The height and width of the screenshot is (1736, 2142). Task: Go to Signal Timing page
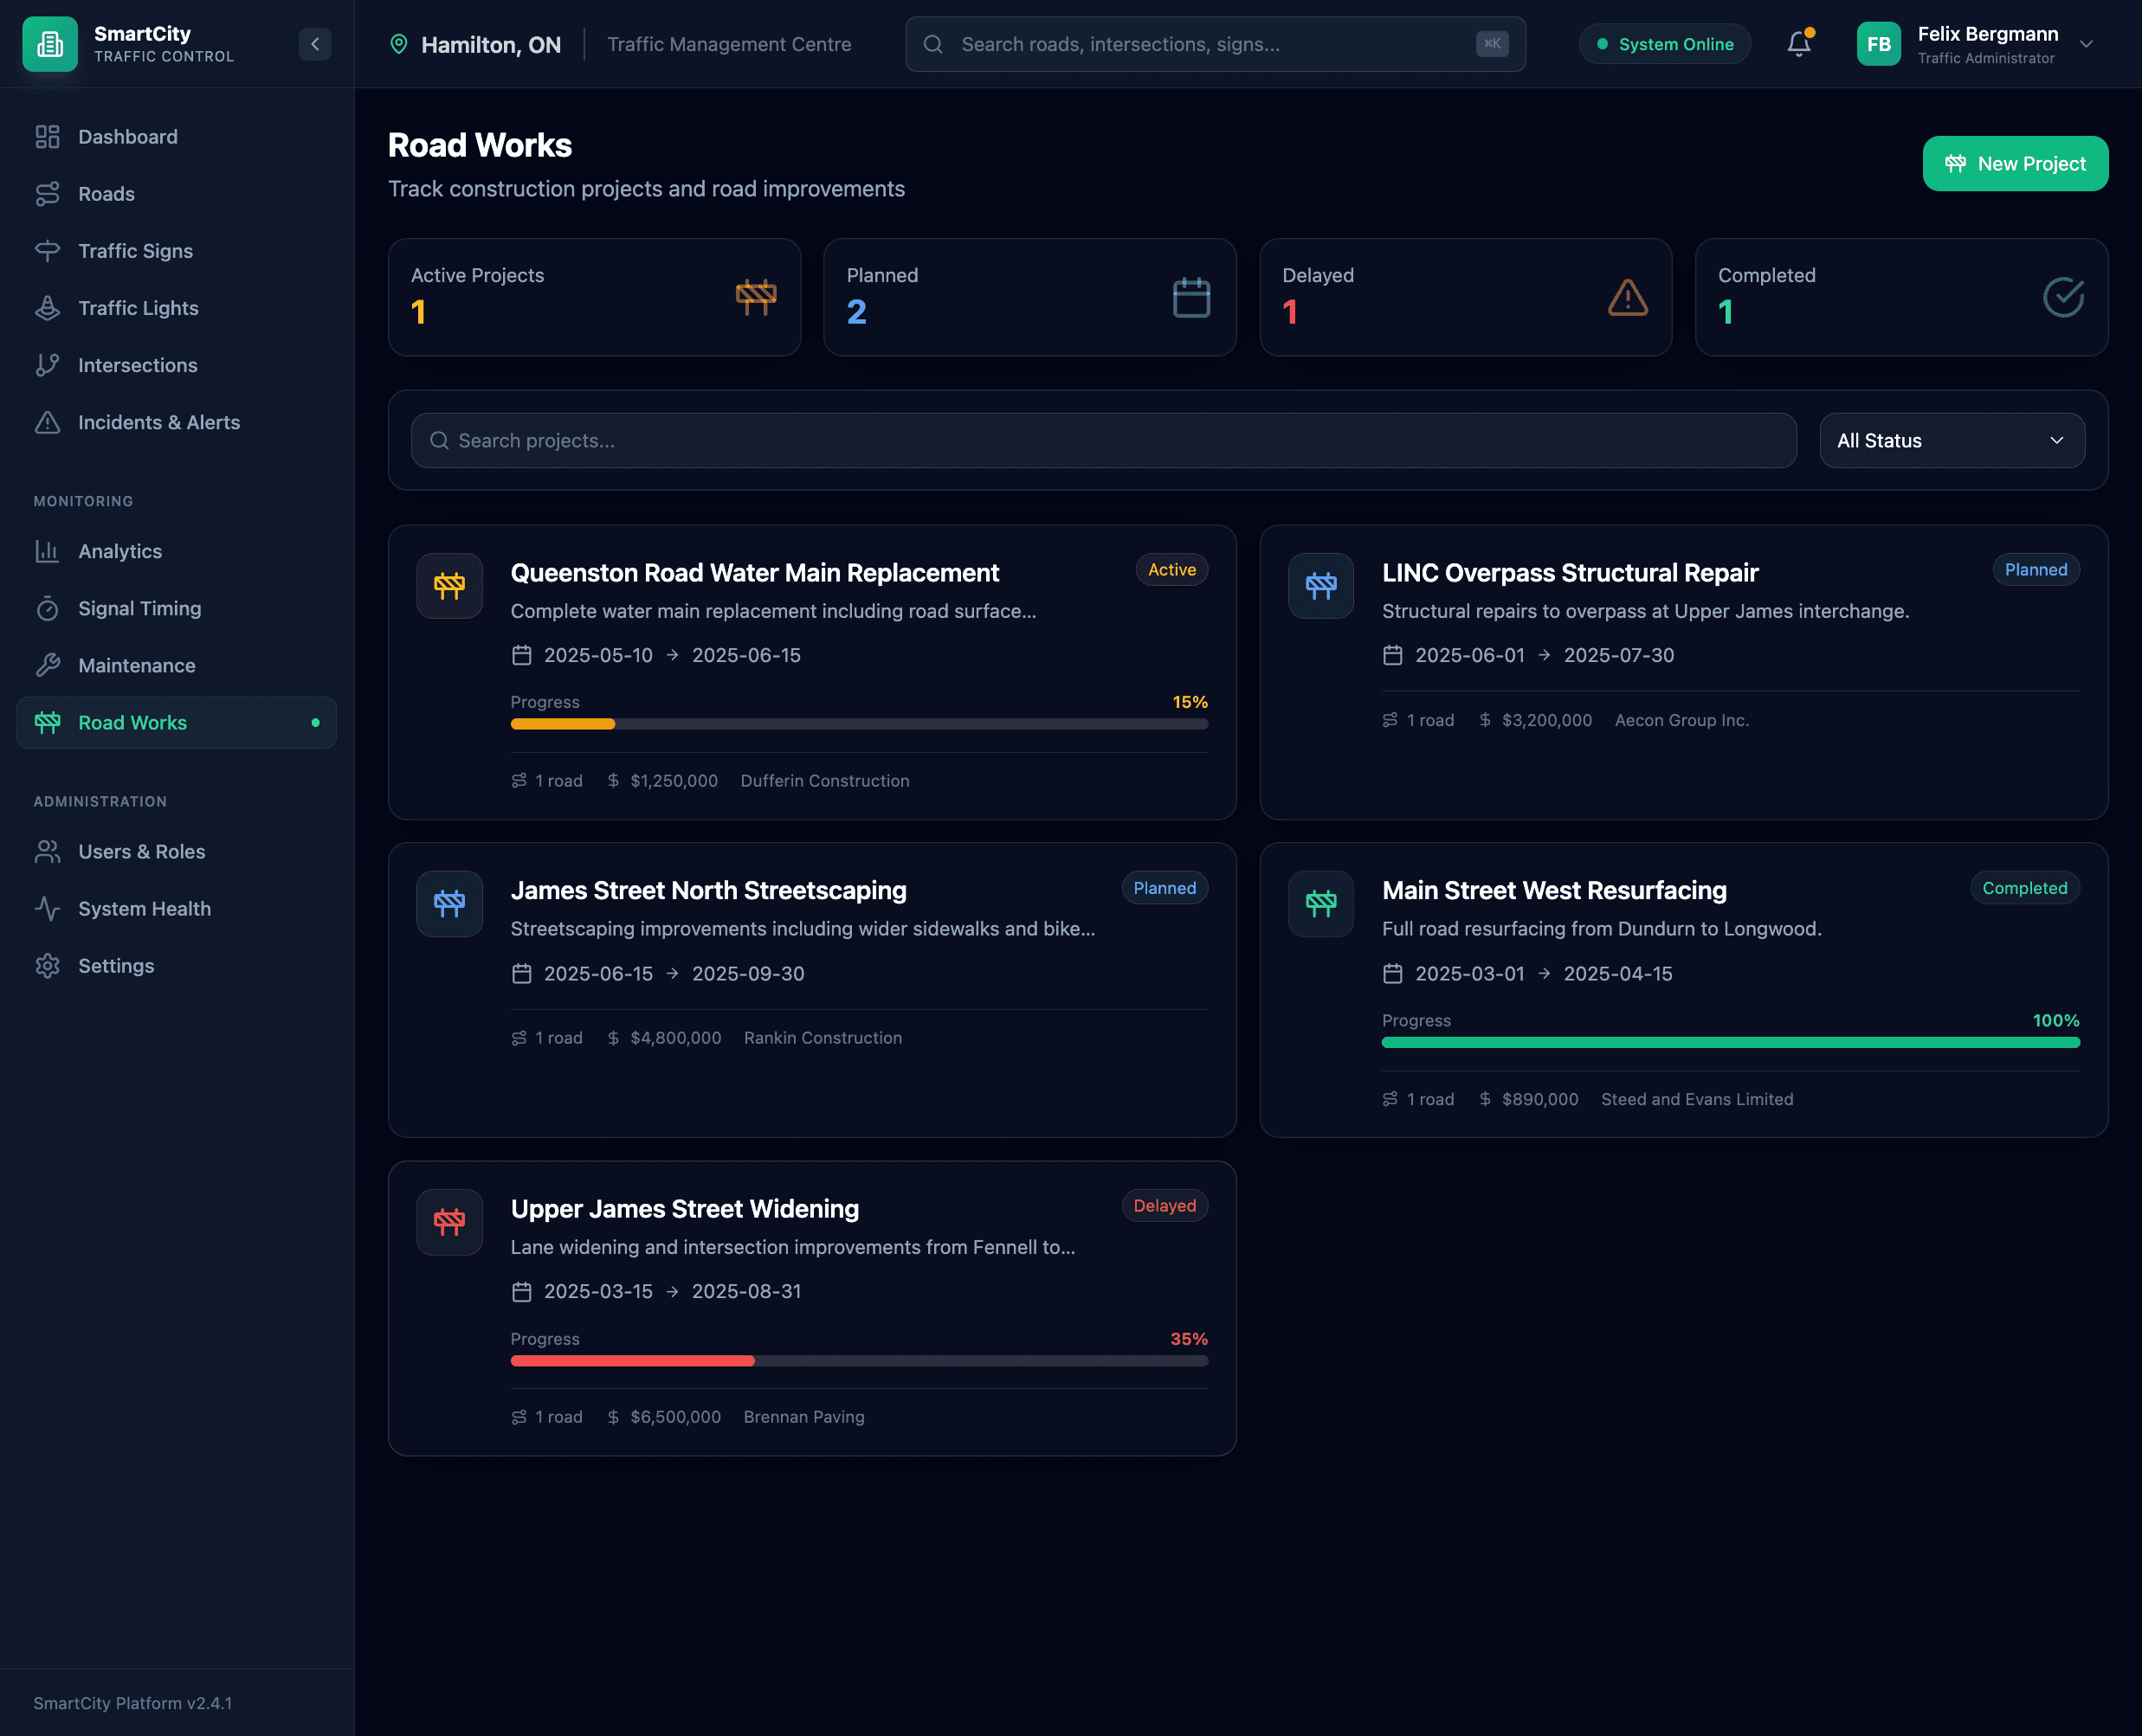[139, 608]
